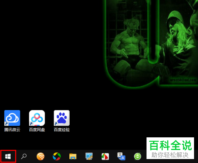Open the red-green screen capture app icon
Viewport: 198px width, 163px height.
[x=105, y=156]
